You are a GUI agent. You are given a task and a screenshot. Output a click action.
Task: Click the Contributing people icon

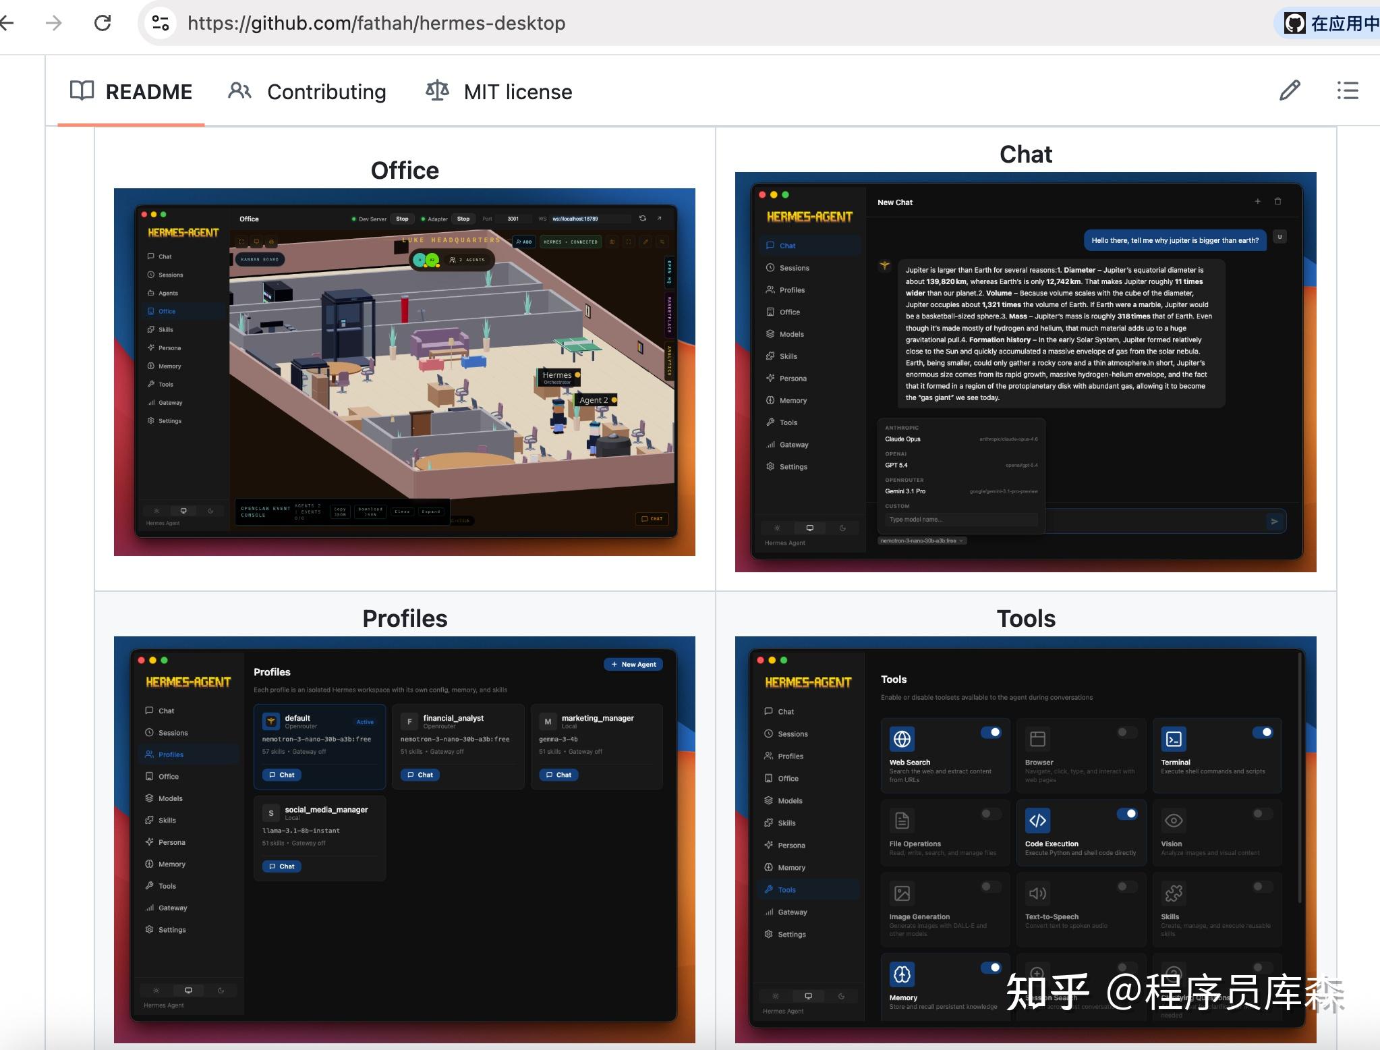pos(239,90)
